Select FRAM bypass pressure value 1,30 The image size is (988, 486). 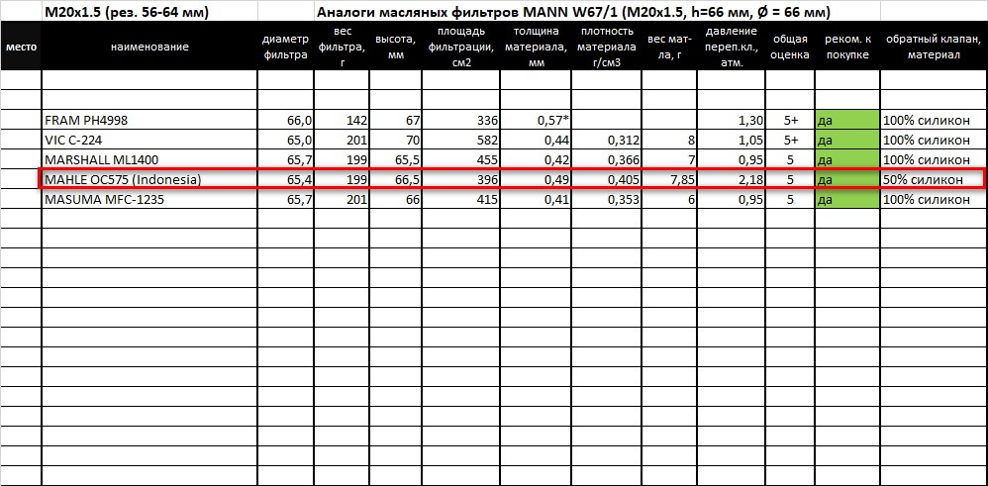pyautogui.click(x=732, y=120)
